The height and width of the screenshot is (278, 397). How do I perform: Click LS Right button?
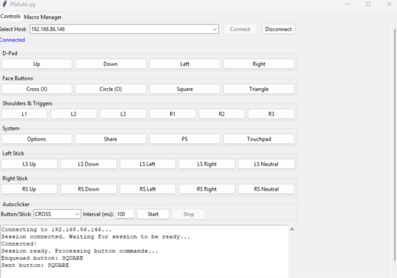207,164
